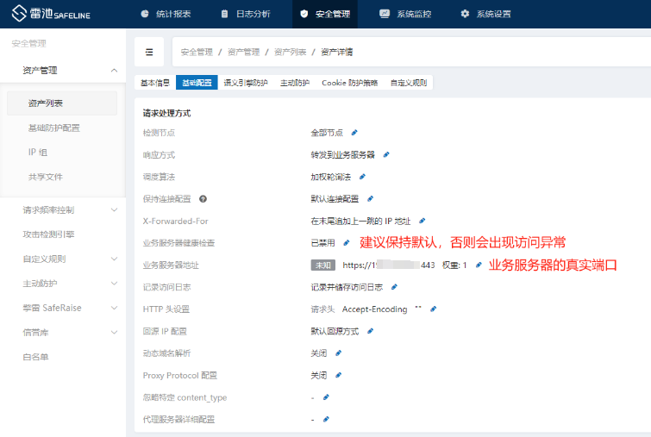Expand the 自定义规则 sidebar menu
Screen dimensions: 651x437
115,259
